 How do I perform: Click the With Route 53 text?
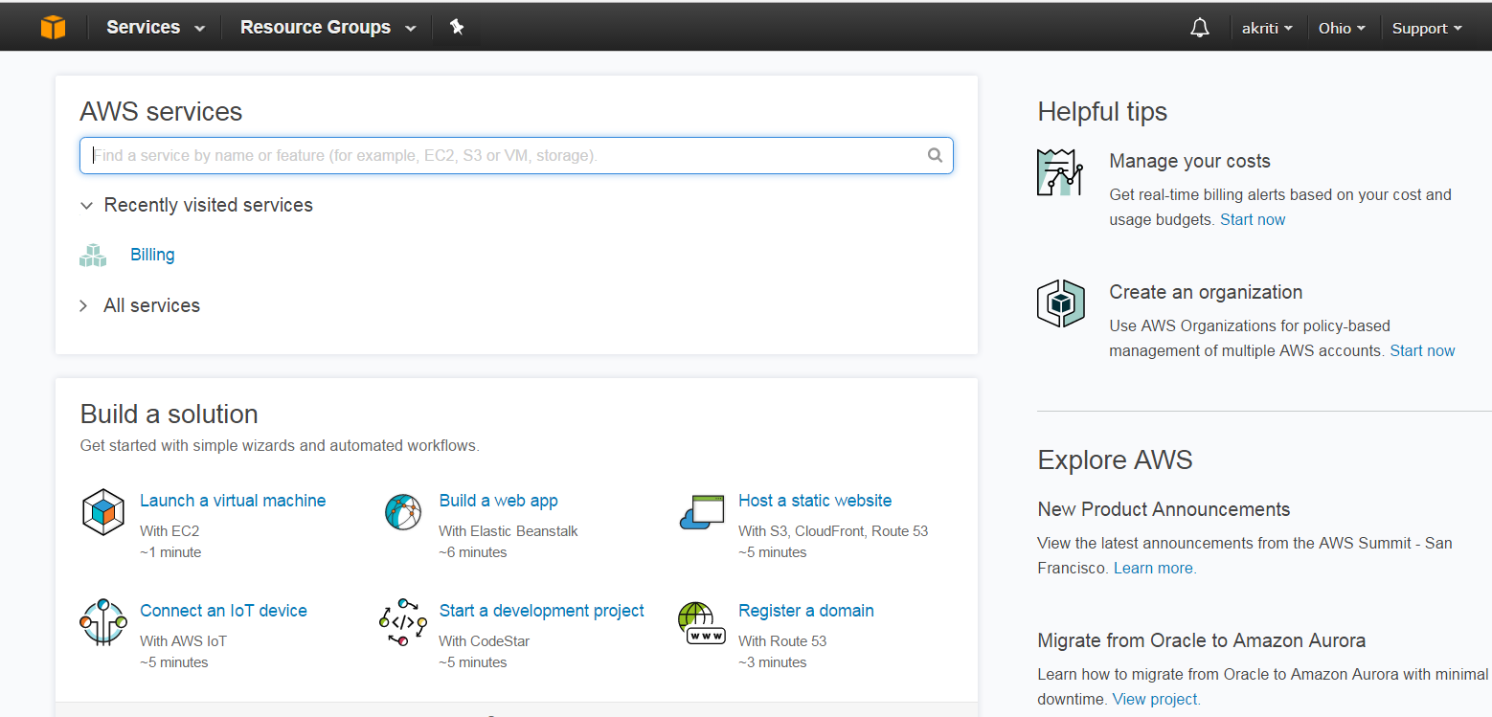782,640
